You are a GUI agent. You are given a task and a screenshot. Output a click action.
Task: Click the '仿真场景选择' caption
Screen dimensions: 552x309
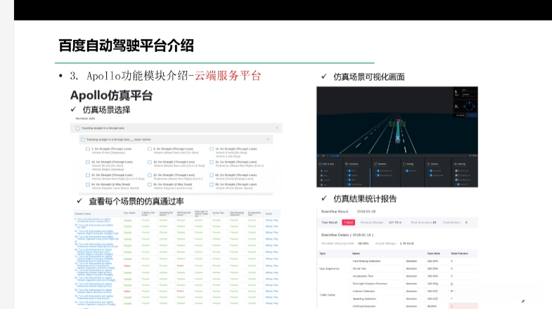click(106, 110)
